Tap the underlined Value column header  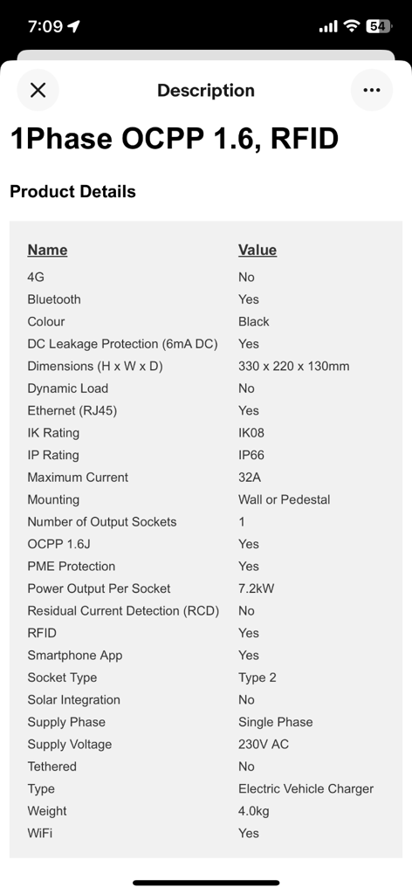point(257,250)
